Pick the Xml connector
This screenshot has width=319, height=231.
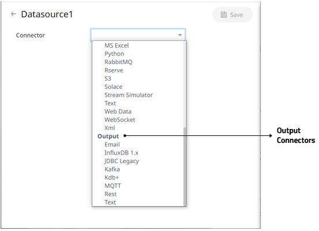(110, 128)
